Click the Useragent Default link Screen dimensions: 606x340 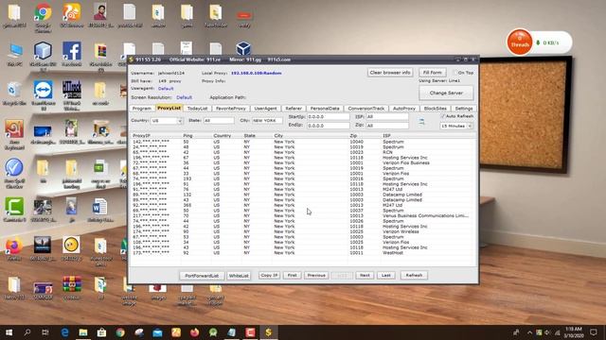(x=166, y=89)
